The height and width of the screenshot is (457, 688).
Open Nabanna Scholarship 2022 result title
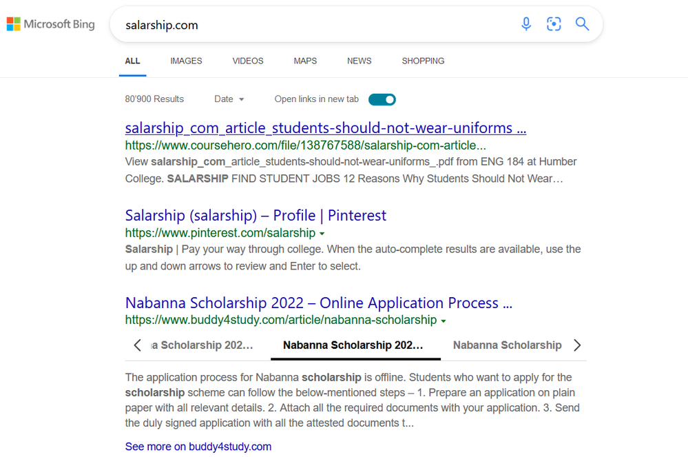click(x=318, y=303)
